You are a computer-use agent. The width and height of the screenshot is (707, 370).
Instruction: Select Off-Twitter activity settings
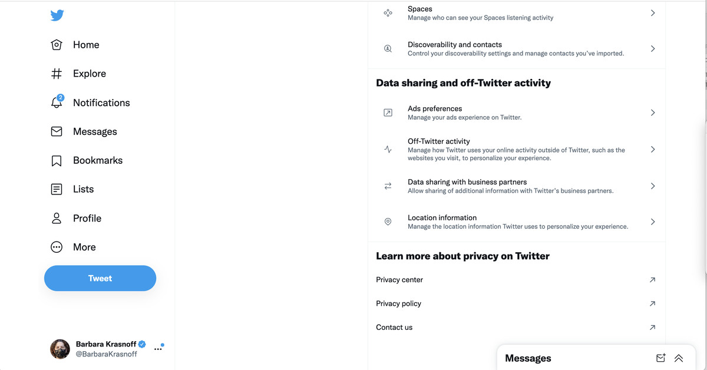click(x=516, y=150)
